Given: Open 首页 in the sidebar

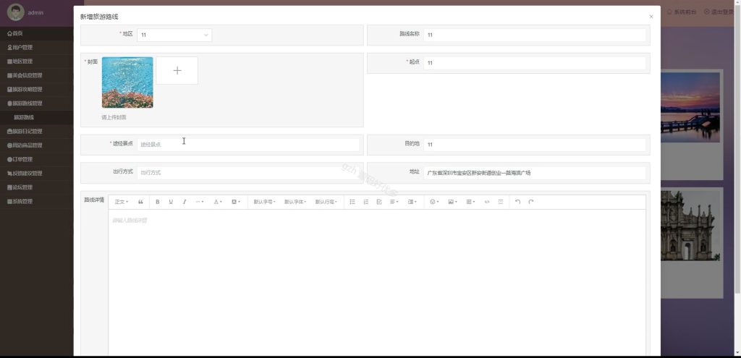Looking at the screenshot, I should [36, 33].
